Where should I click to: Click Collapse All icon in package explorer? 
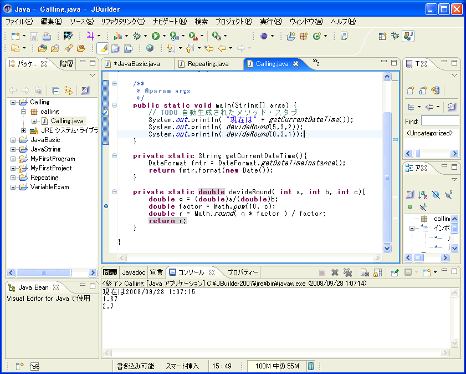coord(55,90)
